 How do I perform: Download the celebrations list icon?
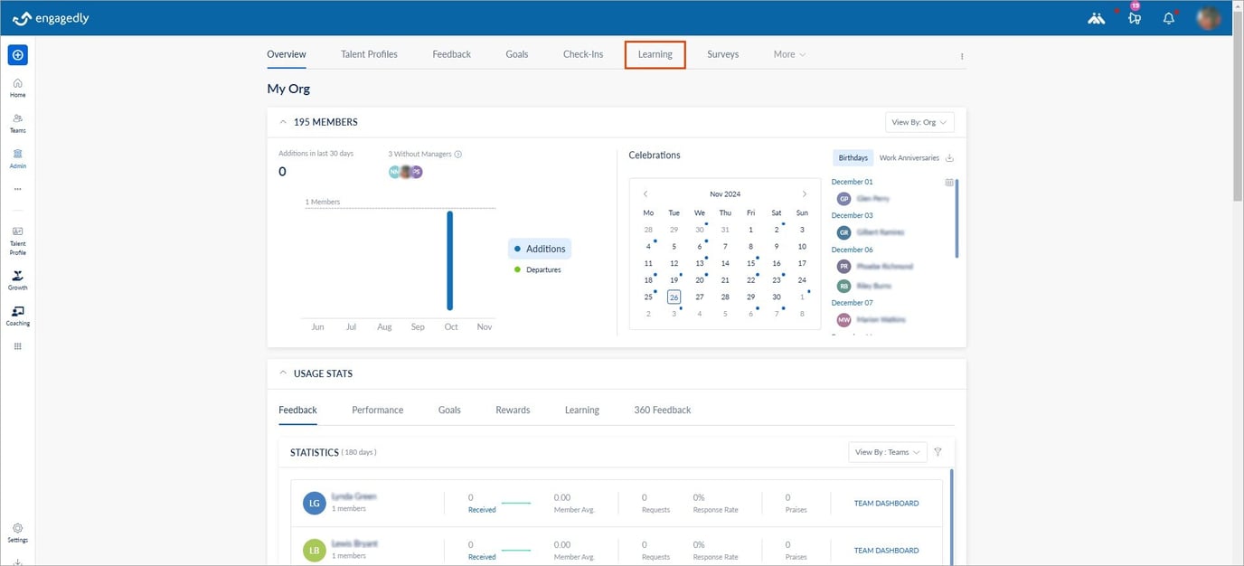point(949,158)
